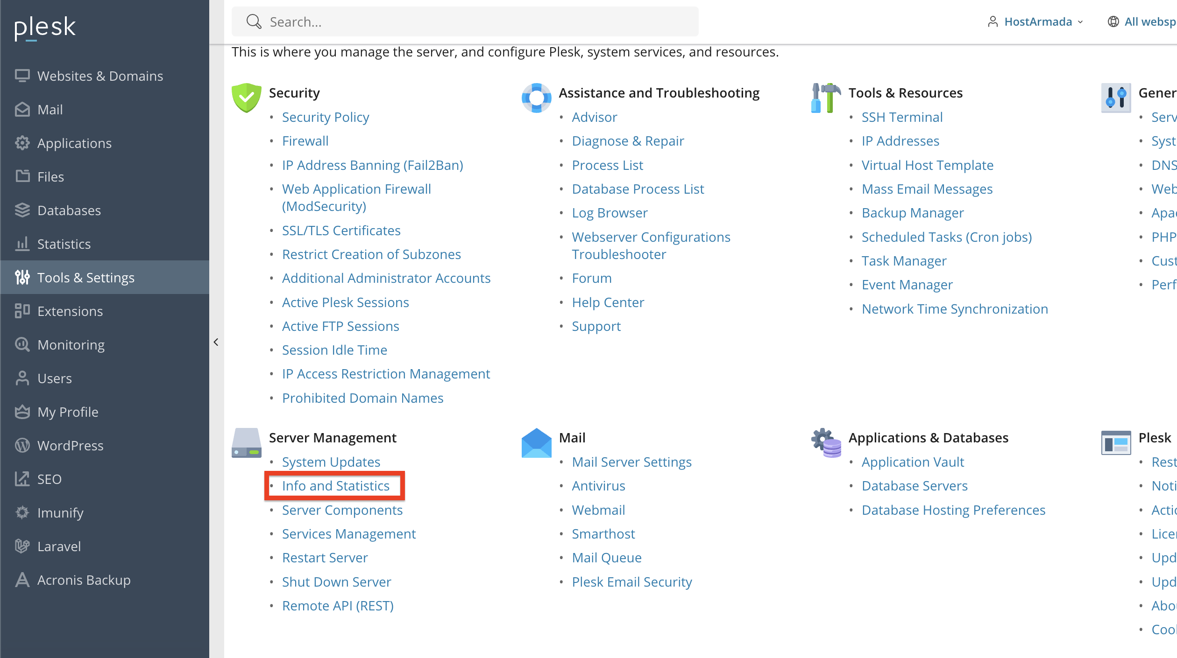Open the Backup Manager link
Screen dimensions: 1177x658
[x=913, y=213]
